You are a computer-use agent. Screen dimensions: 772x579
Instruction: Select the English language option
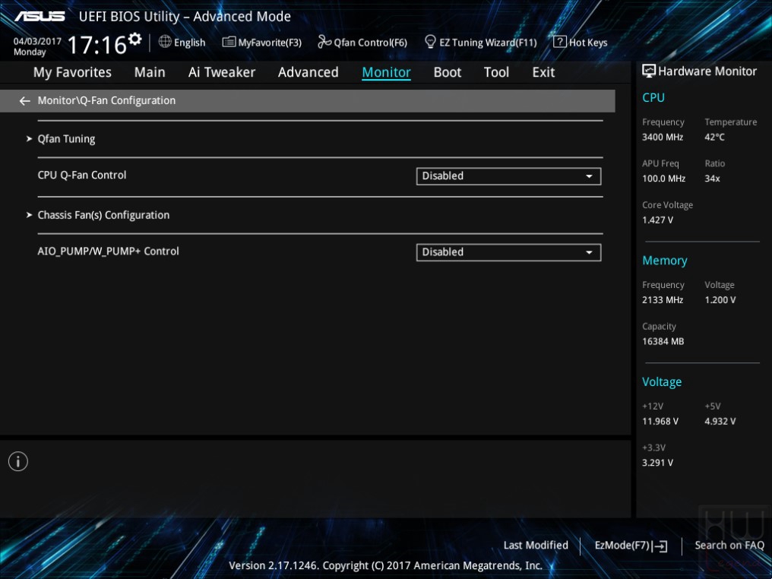coord(189,43)
